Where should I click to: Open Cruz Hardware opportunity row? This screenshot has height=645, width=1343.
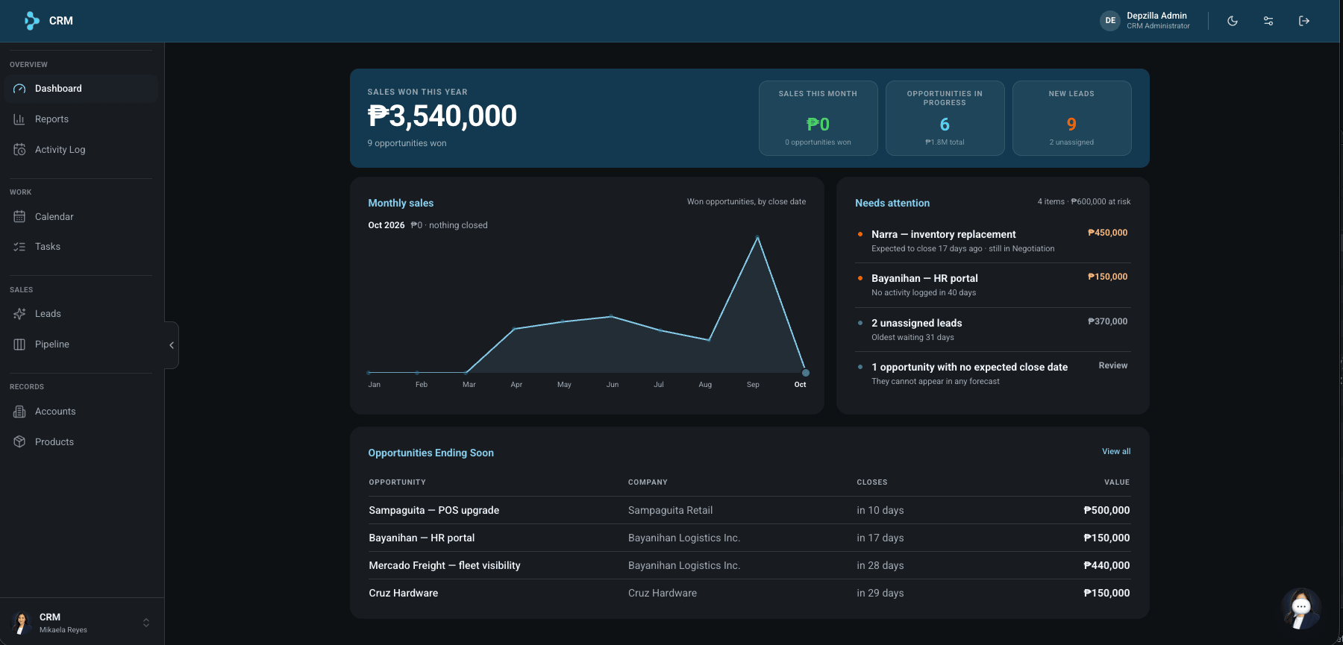[x=749, y=594]
